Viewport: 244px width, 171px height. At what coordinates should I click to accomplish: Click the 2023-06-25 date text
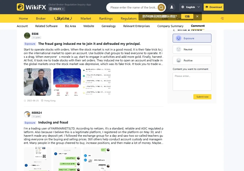[x=33, y=101]
